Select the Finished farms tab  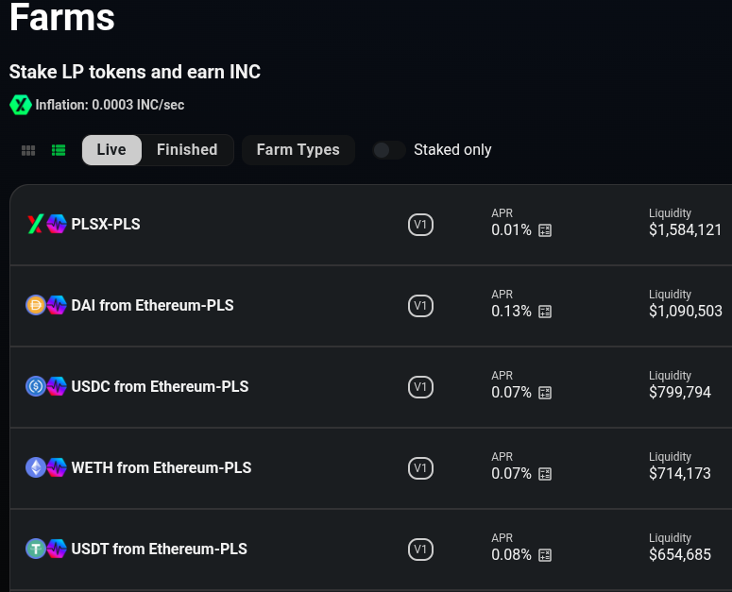(x=187, y=150)
